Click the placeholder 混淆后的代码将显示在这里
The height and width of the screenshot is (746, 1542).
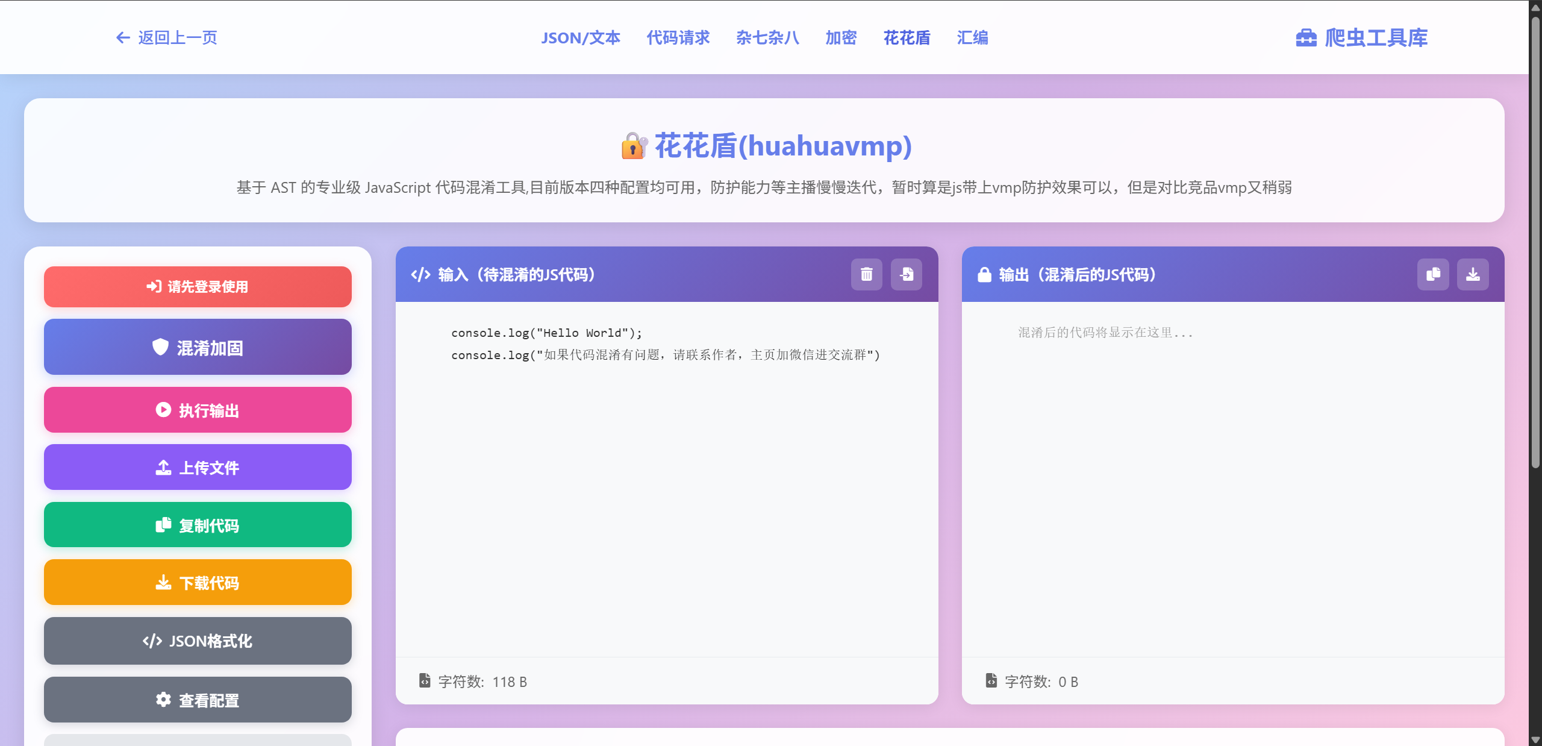[1105, 333]
